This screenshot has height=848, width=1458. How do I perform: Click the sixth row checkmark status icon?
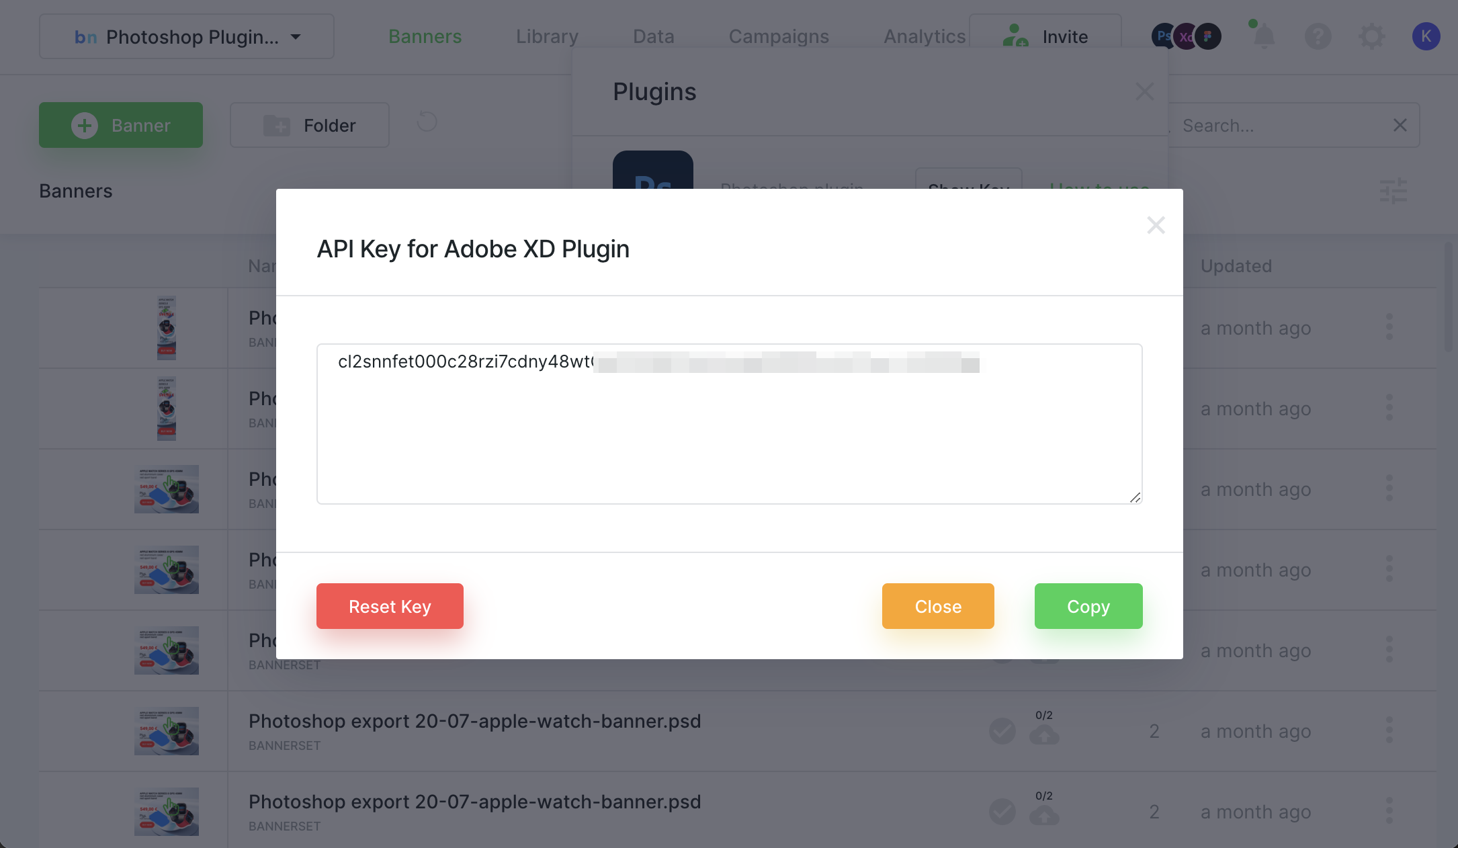[x=1002, y=731]
